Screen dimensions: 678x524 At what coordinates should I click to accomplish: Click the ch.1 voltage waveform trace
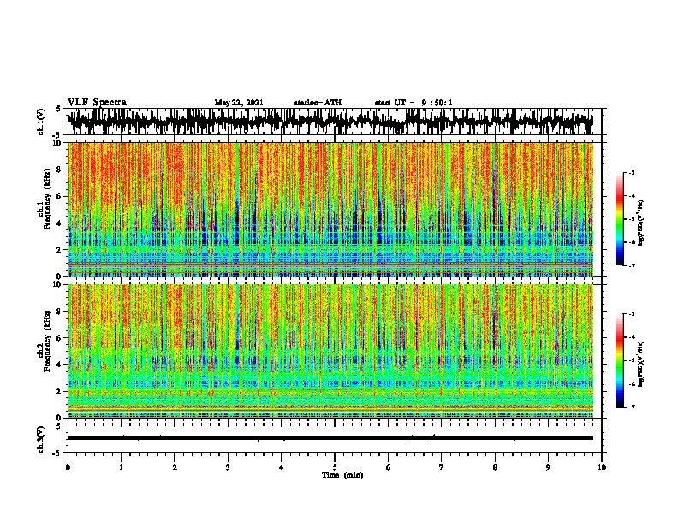(330, 121)
